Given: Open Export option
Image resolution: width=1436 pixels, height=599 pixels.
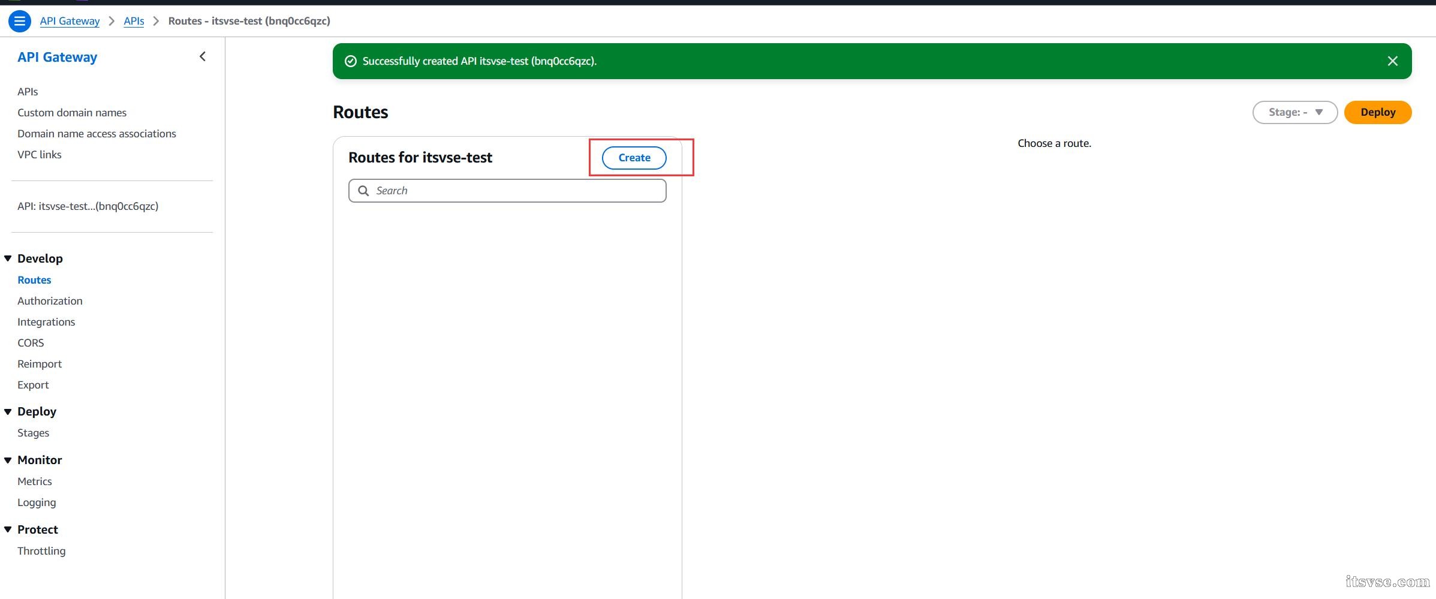Looking at the screenshot, I should click(33, 385).
